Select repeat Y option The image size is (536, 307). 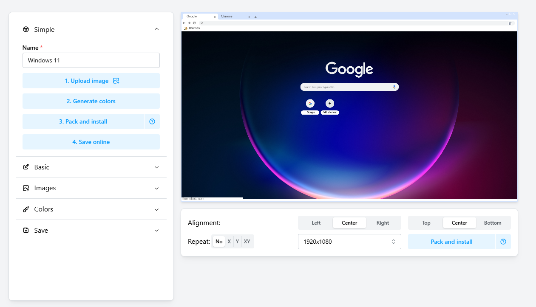coord(238,242)
